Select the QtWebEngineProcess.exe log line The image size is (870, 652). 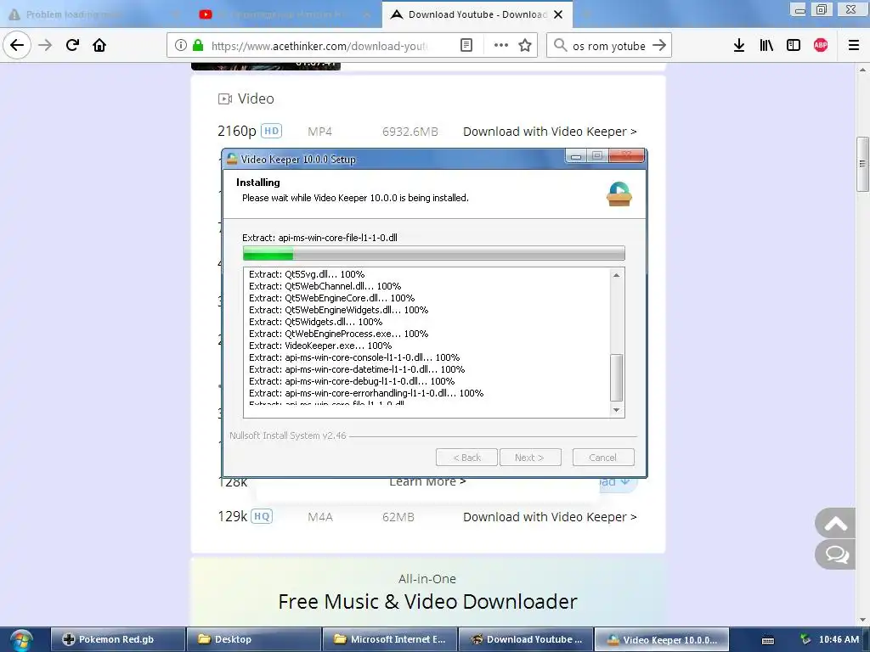pos(338,334)
